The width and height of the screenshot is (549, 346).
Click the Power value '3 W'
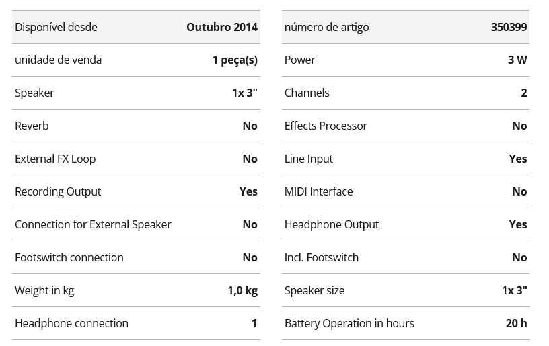(x=517, y=60)
